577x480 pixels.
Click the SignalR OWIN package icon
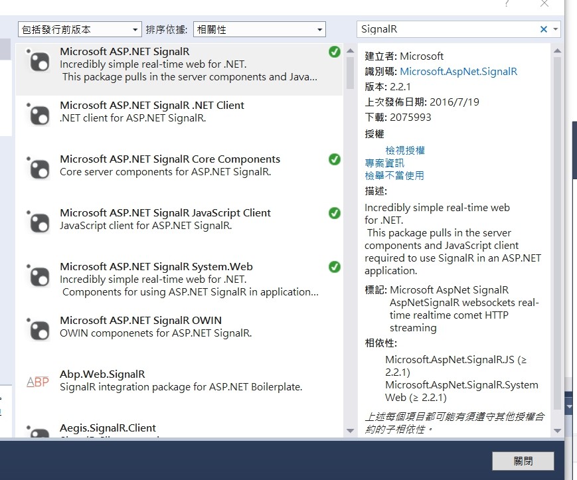pos(39,329)
